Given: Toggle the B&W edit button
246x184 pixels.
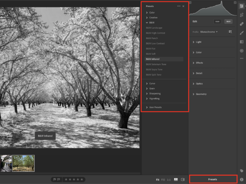Looking at the screenshot, I should click(228, 21).
